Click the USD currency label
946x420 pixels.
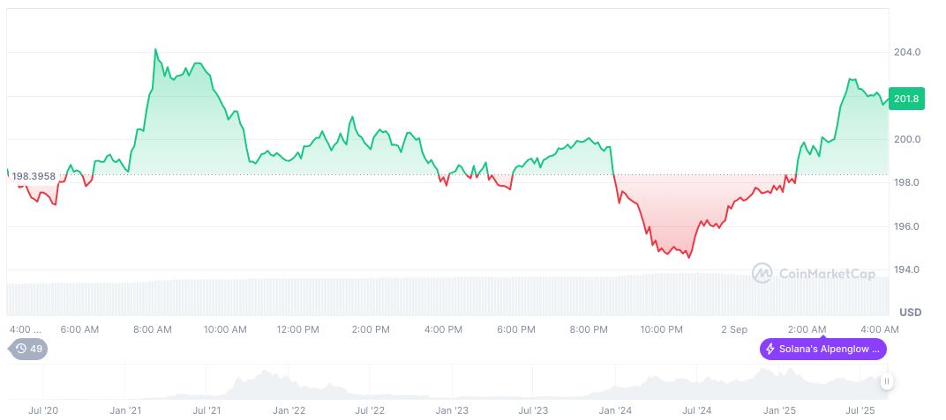coord(910,313)
